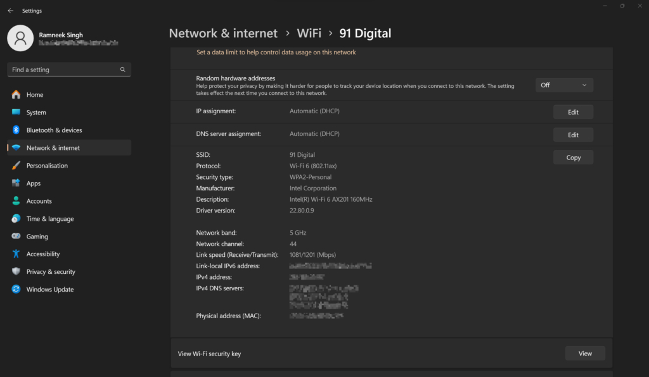Open the Home section icon
Image resolution: width=649 pixels, height=377 pixels.
pos(15,94)
